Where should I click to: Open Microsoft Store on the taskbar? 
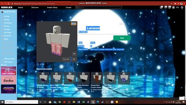[50, 102]
